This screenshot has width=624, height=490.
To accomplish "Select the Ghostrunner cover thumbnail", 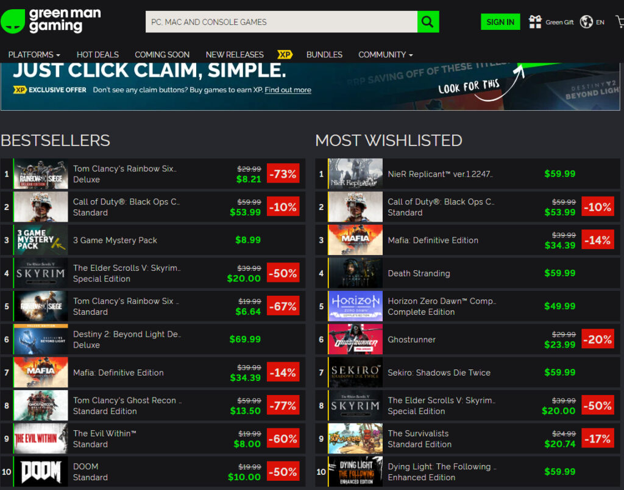I will [x=355, y=340].
